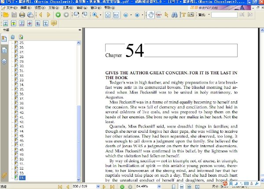The width and height of the screenshot is (264, 189).
Task: Rotate page counterclockwise icon in toolbar
Action: (84, 15)
